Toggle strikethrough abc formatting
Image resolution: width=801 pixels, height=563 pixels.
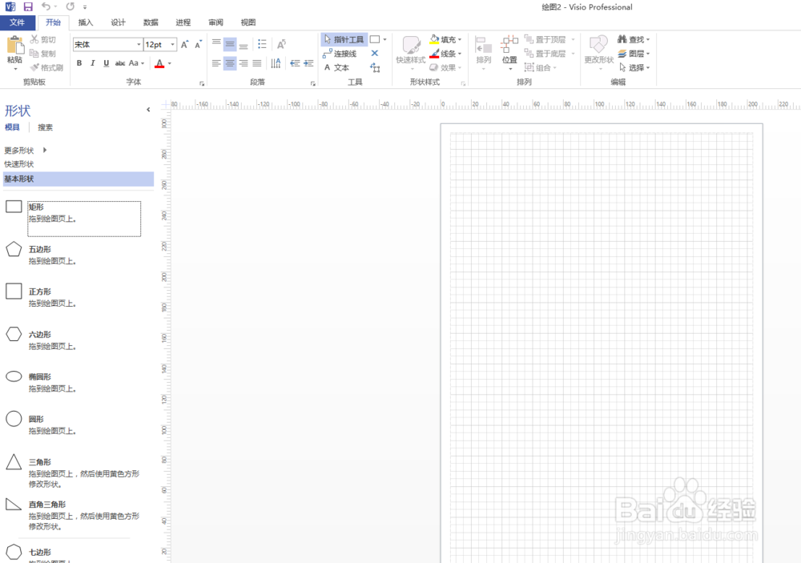[120, 63]
